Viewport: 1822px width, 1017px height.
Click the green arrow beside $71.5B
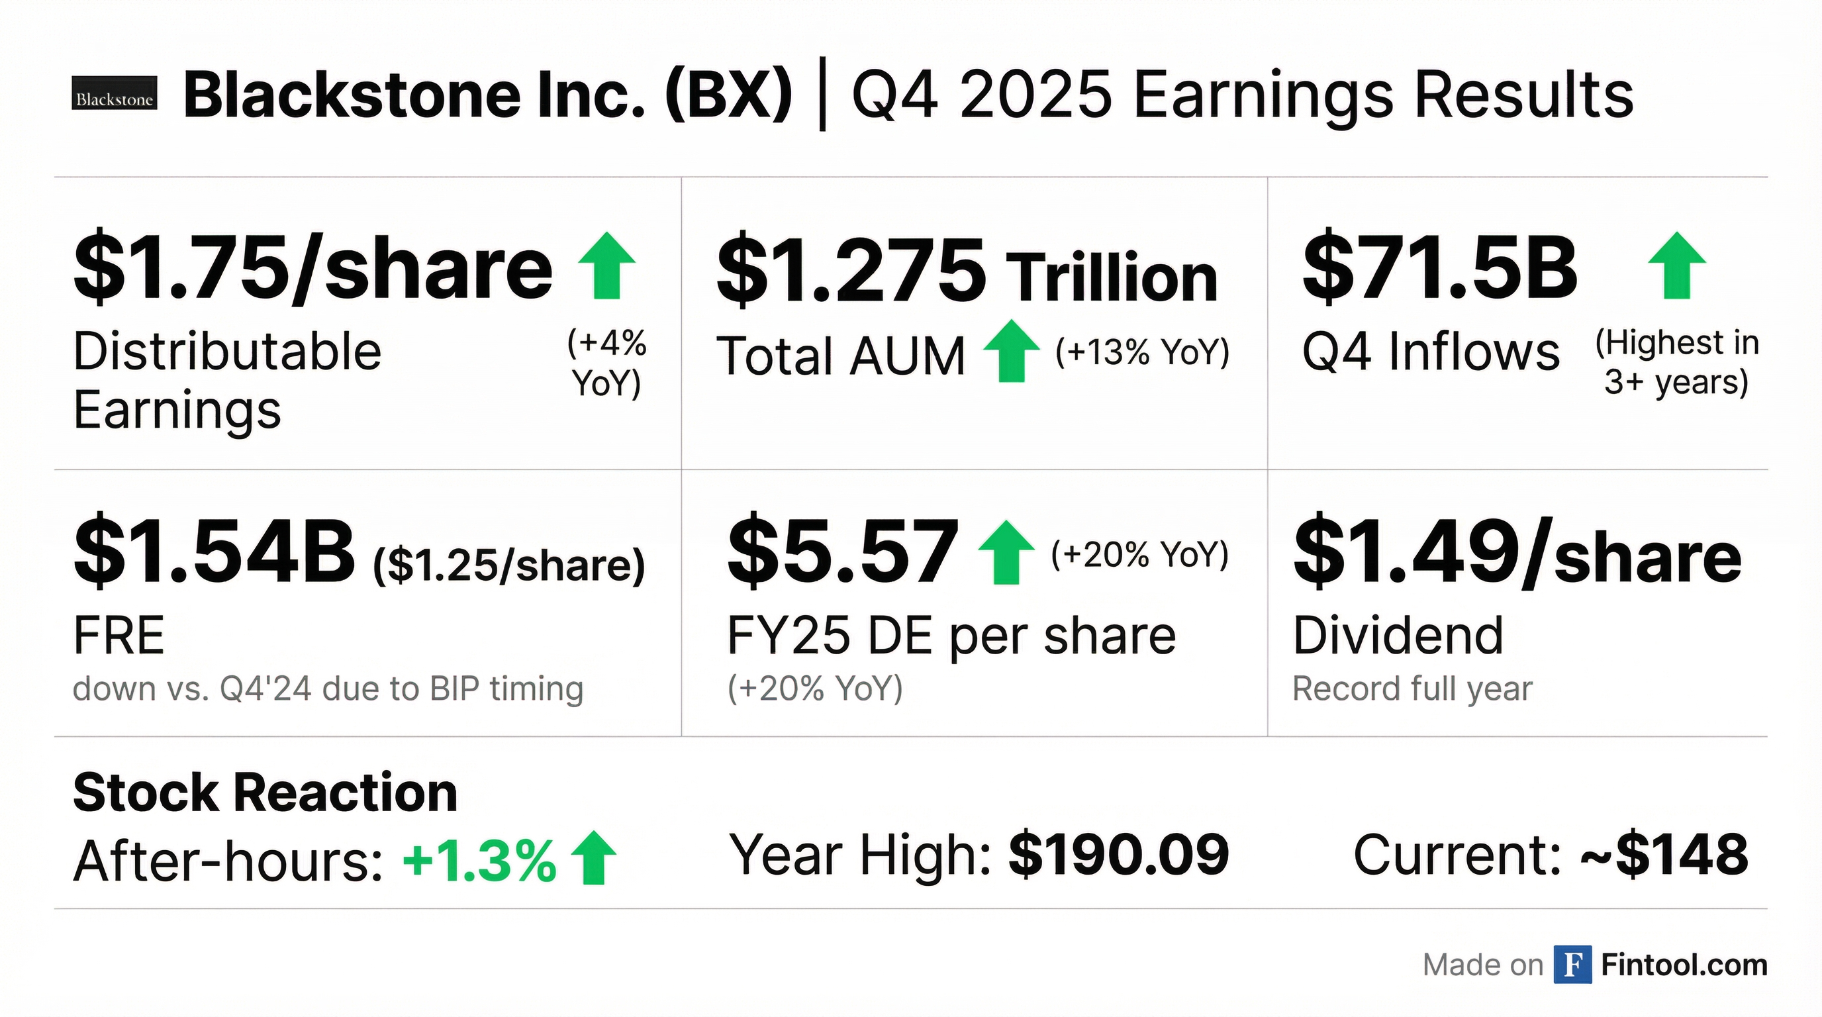pyautogui.click(x=1676, y=266)
